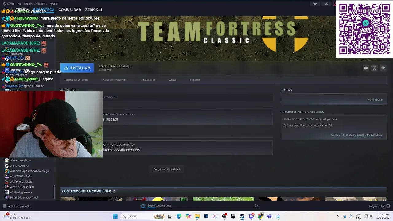Open ZERICK11 profile tab

[x=94, y=10]
